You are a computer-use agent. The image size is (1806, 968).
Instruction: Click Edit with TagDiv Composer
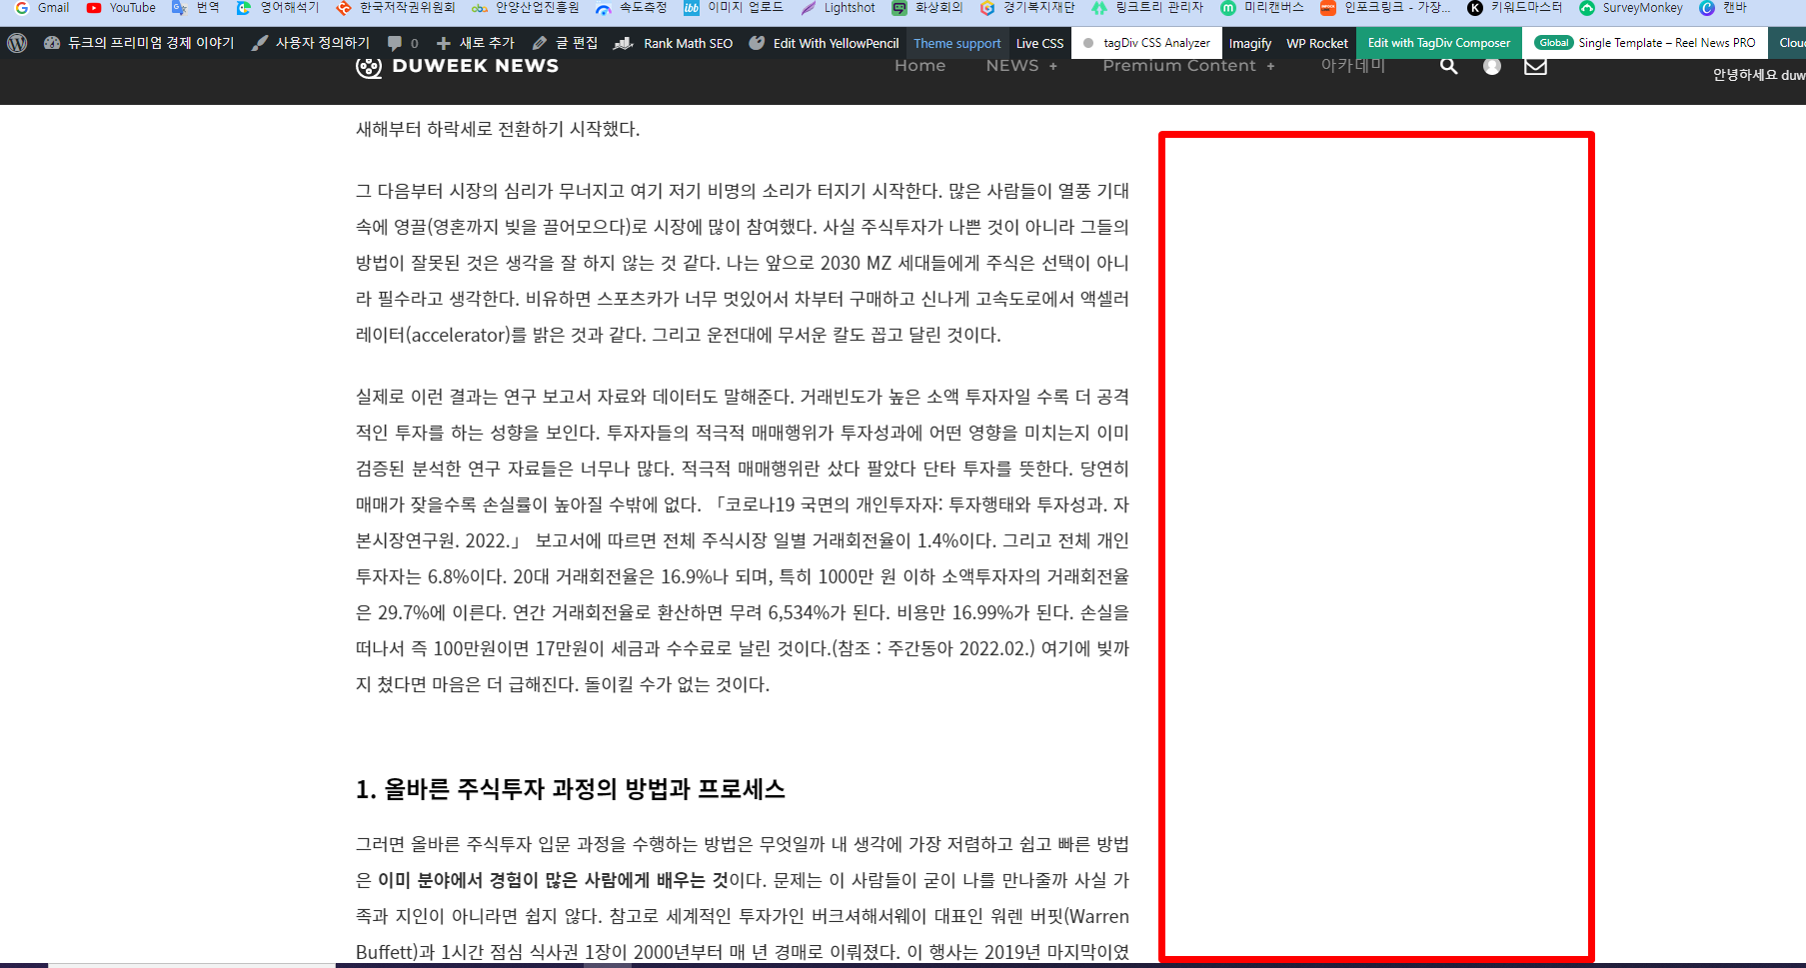pyautogui.click(x=1439, y=43)
